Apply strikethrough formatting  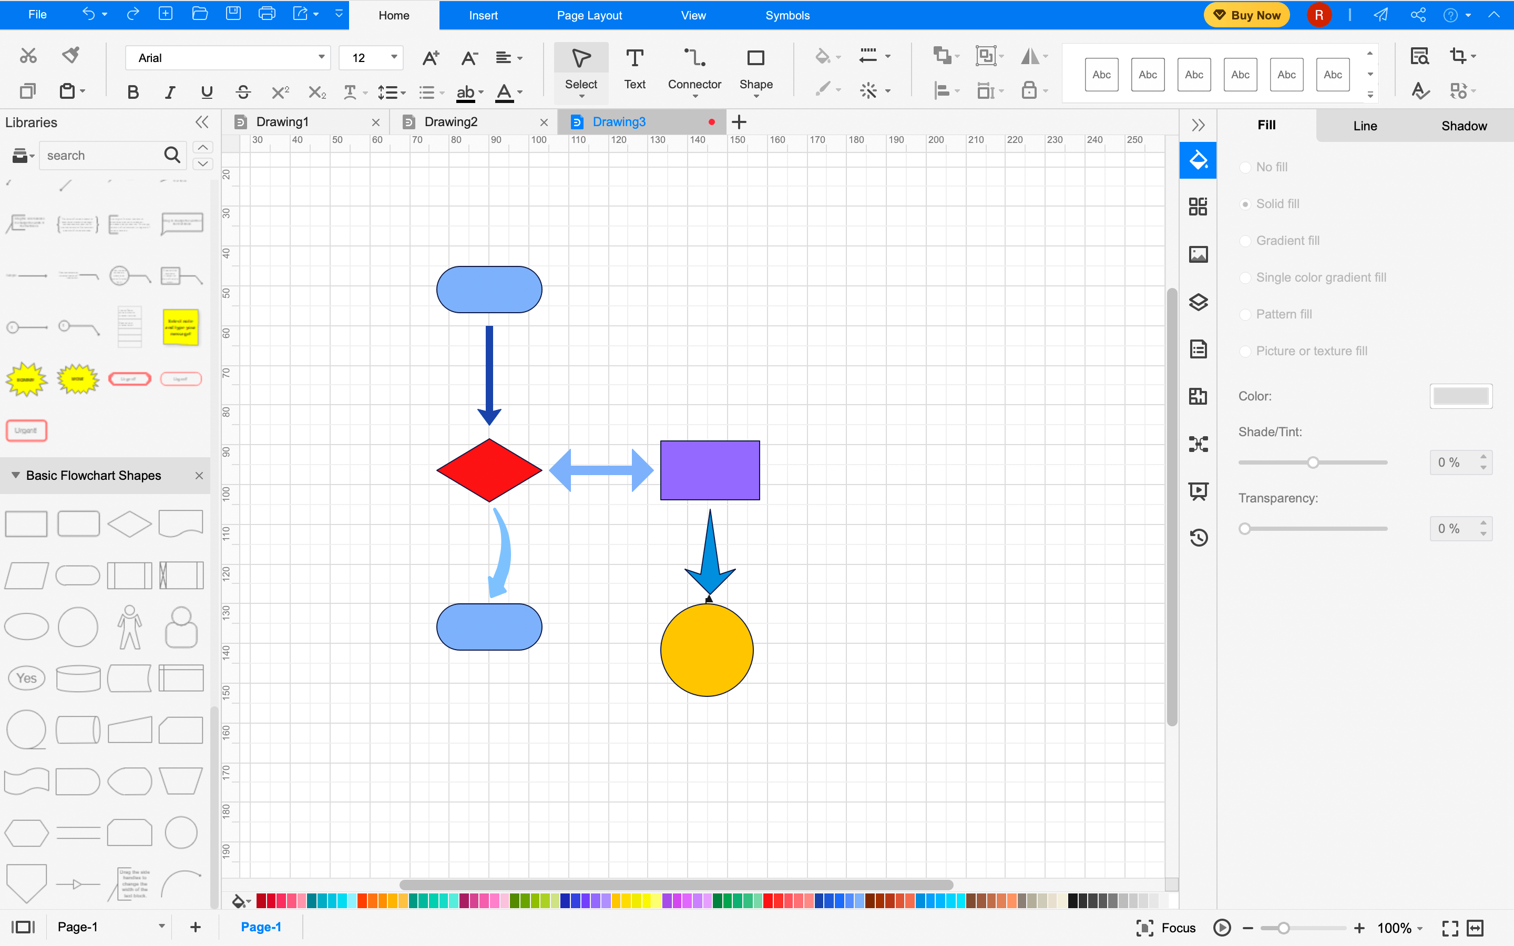click(243, 91)
